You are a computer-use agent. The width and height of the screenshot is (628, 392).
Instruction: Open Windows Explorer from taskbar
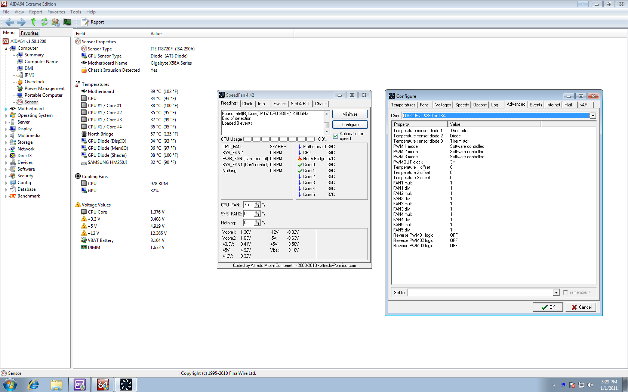[56, 385]
